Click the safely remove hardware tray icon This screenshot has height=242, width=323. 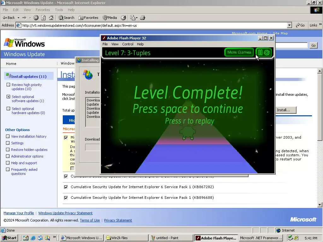[x=291, y=238]
